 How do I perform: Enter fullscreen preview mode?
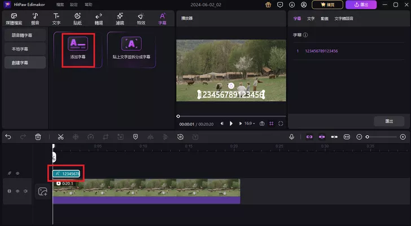(x=281, y=124)
